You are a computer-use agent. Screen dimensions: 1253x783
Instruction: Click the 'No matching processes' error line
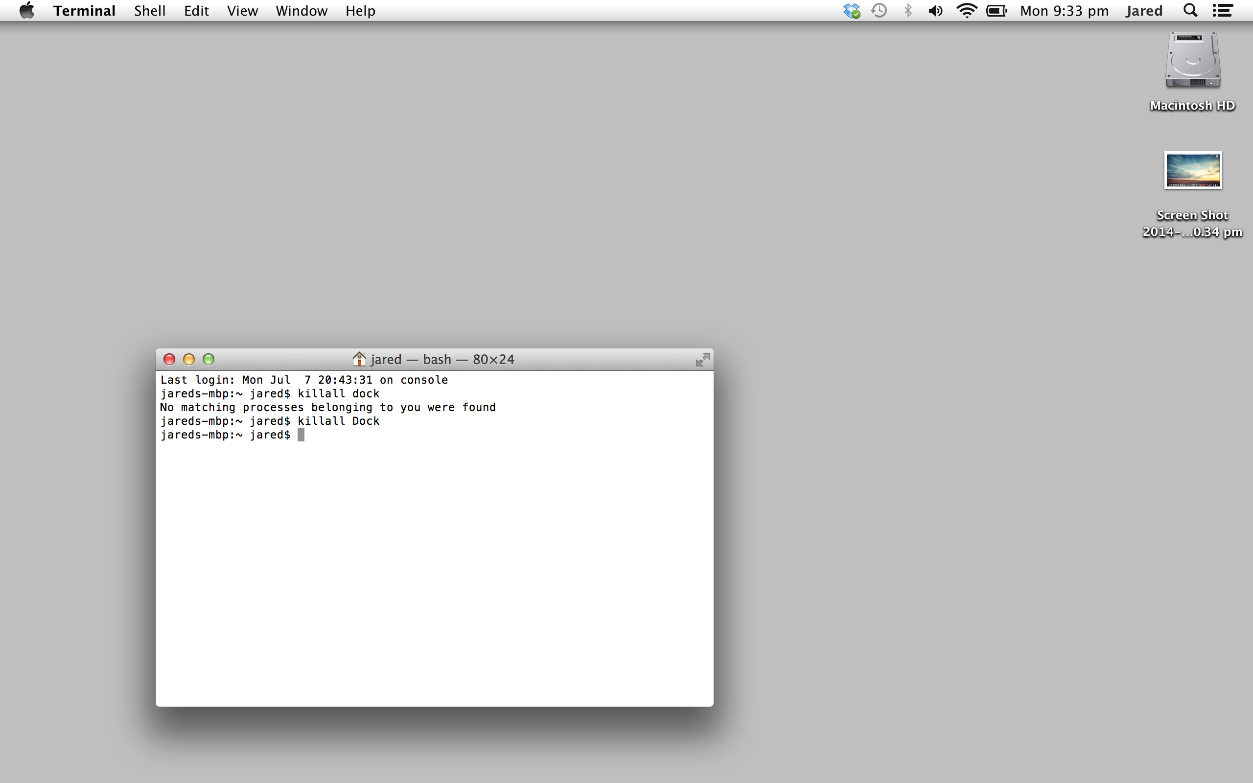click(328, 408)
